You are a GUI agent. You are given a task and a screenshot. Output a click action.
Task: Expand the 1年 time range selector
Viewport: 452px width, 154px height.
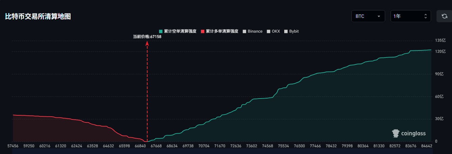tap(410, 16)
